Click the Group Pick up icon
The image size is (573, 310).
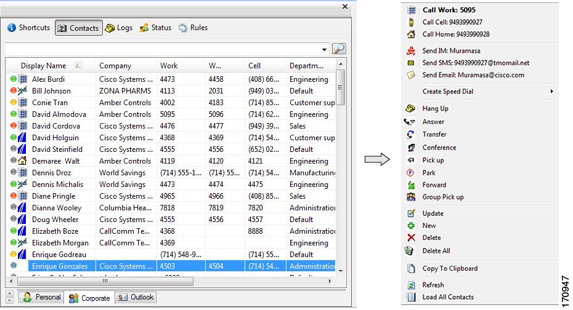[x=411, y=197]
